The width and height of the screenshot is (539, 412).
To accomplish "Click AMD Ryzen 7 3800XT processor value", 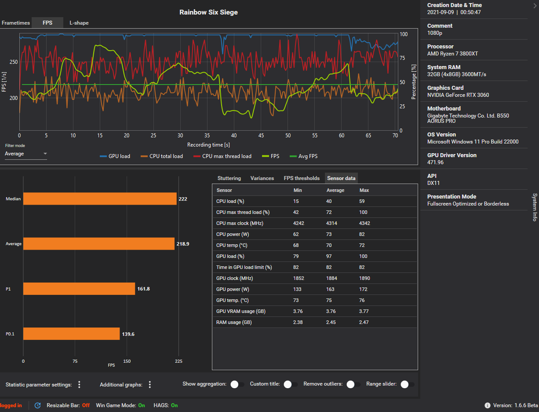I will (452, 54).
